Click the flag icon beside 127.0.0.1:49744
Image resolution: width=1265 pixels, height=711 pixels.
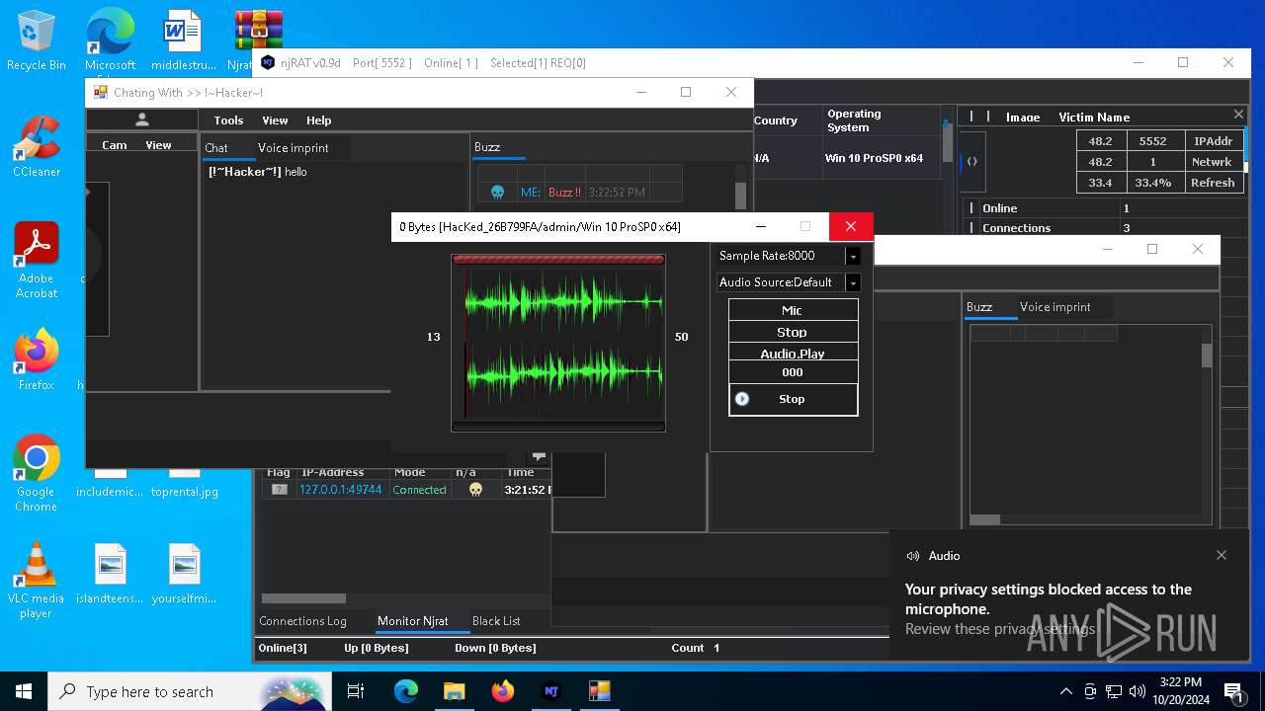click(x=280, y=490)
